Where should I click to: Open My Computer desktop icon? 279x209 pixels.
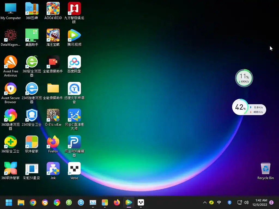pos(11,11)
